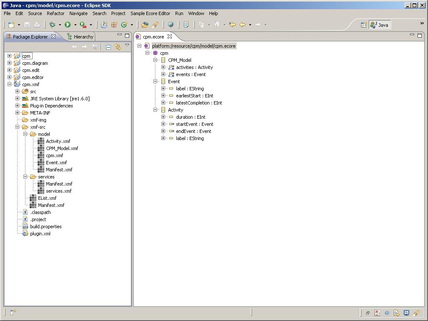Open the Debug configurations dropdown arrow
The width and height of the screenshot is (428, 321).
pos(60,25)
